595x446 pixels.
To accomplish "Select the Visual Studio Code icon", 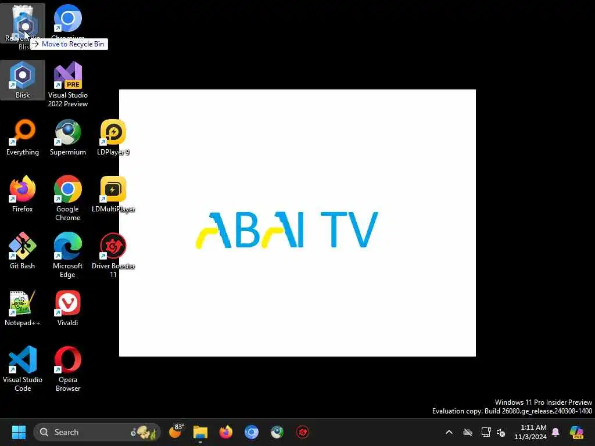I will coord(23,369).
